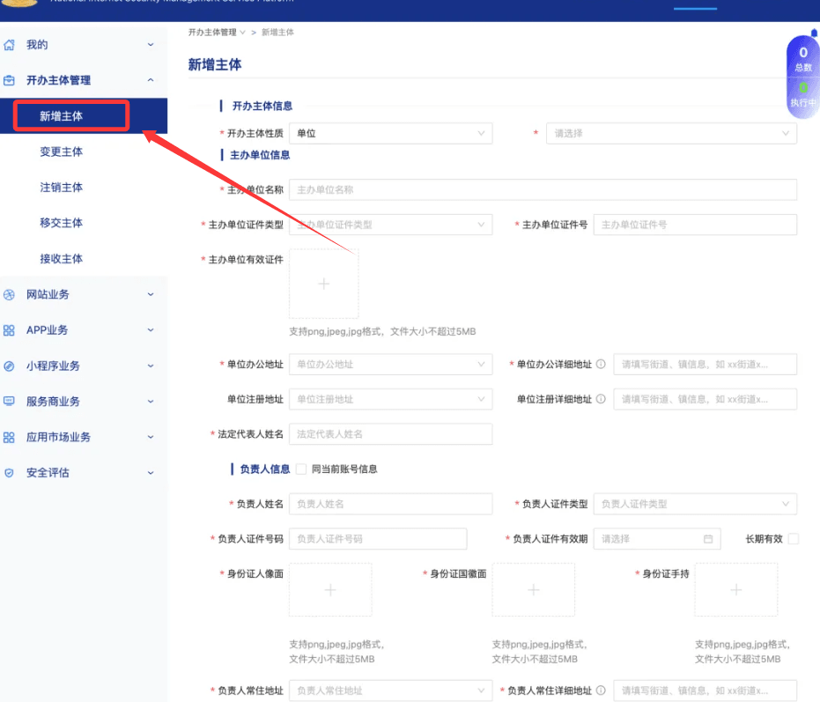
Task: Click the 主办单位有效证件 upload plus icon
Action: [x=324, y=284]
